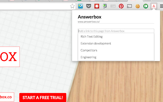This screenshot has width=163, height=102.
Task: Click the red box.co link box on page
Action: 7,97
